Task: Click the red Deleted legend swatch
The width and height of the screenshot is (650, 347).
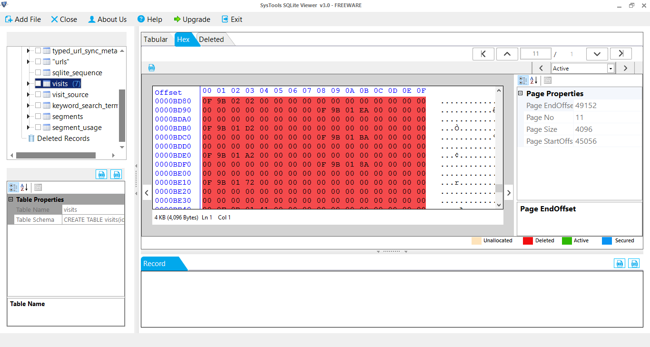Action: point(528,240)
